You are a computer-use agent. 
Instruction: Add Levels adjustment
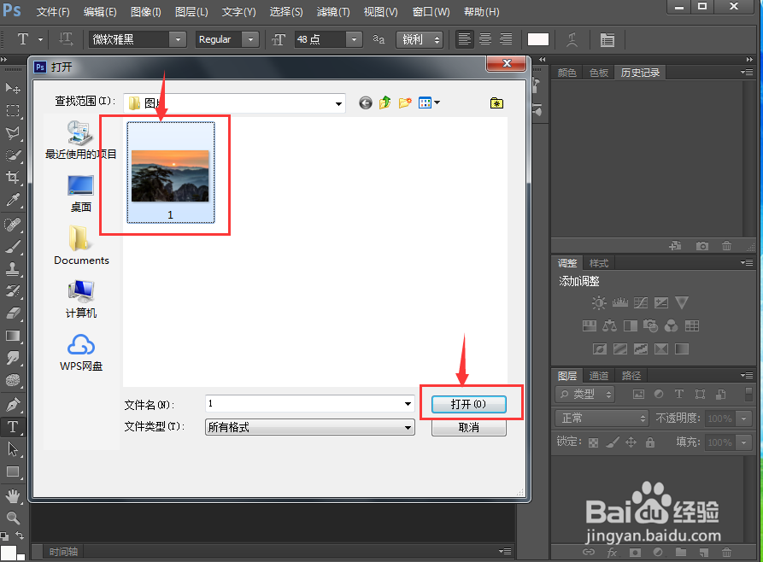click(x=620, y=302)
